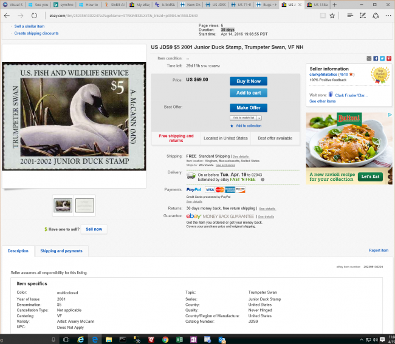
Task: Open the Edge Hub panel
Action: tap(350, 16)
